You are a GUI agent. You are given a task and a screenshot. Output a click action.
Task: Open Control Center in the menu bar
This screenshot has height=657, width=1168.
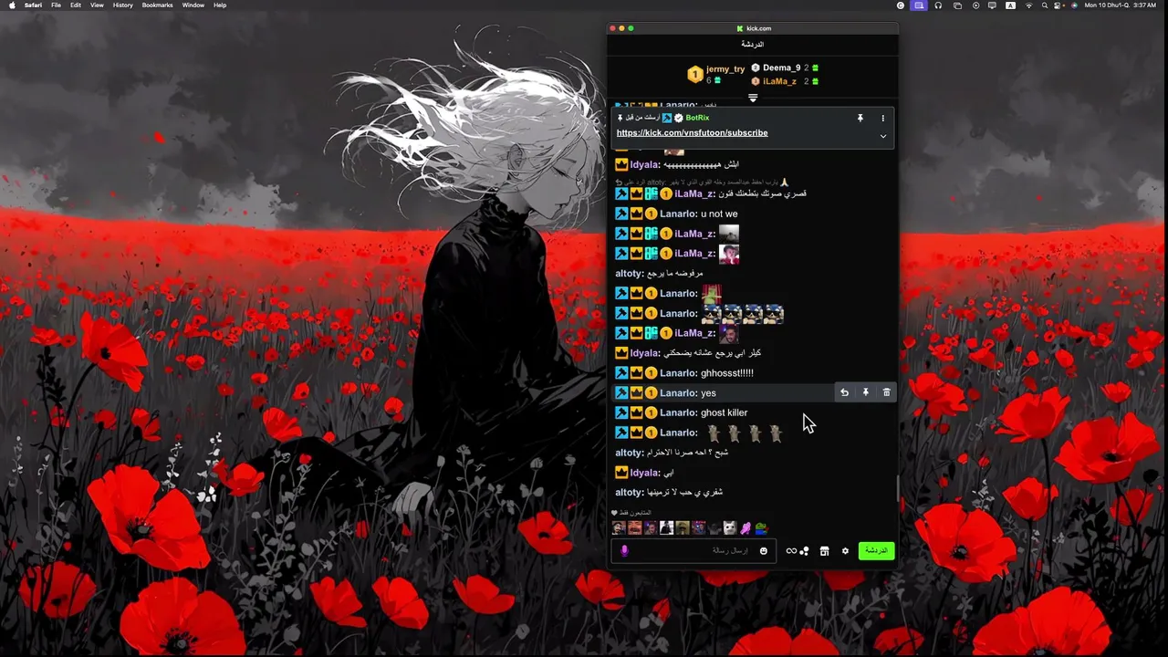pyautogui.click(x=1058, y=5)
